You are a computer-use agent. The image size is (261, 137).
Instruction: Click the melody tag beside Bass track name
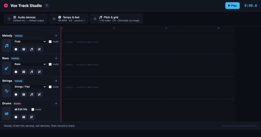15,58
